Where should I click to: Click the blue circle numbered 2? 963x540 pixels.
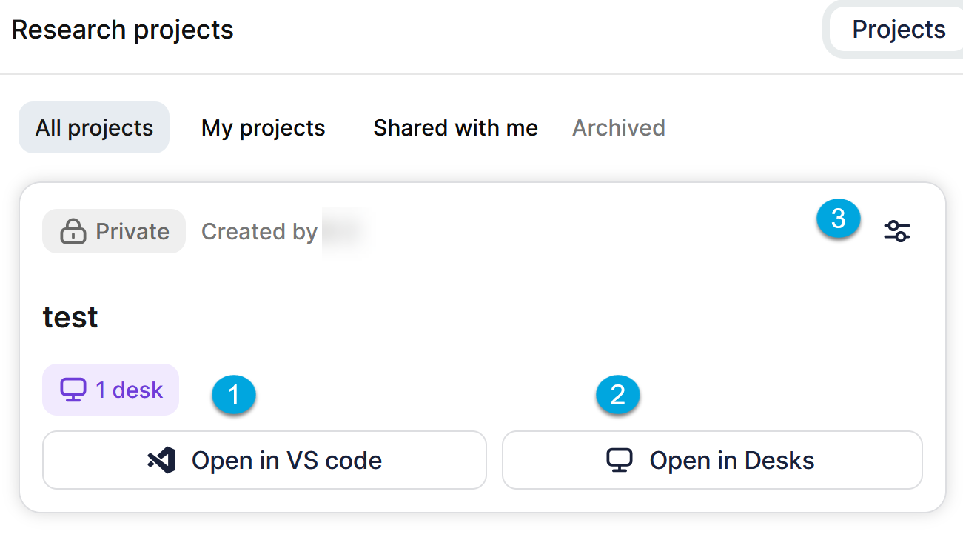[617, 396]
